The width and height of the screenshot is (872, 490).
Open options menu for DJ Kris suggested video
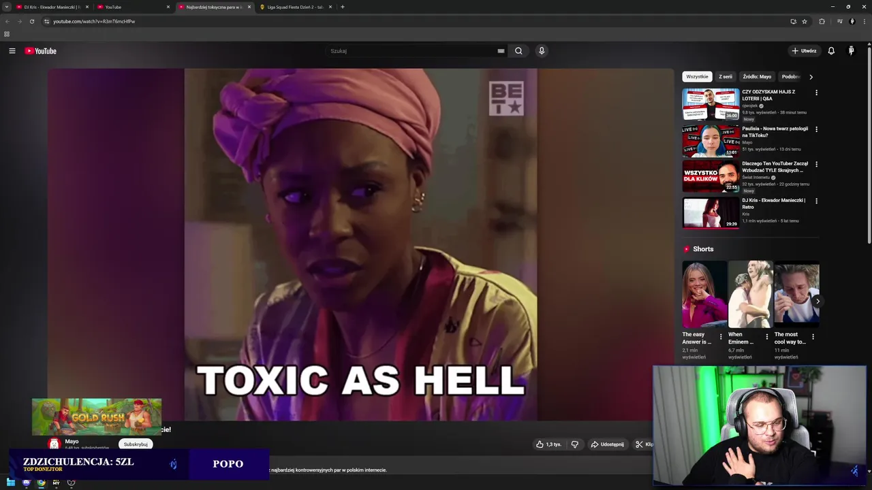click(816, 201)
